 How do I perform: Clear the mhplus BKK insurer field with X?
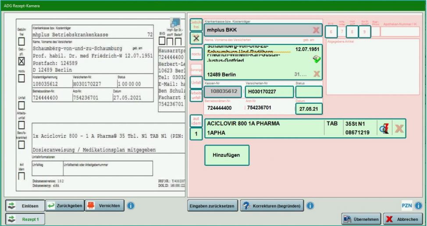coord(316,30)
